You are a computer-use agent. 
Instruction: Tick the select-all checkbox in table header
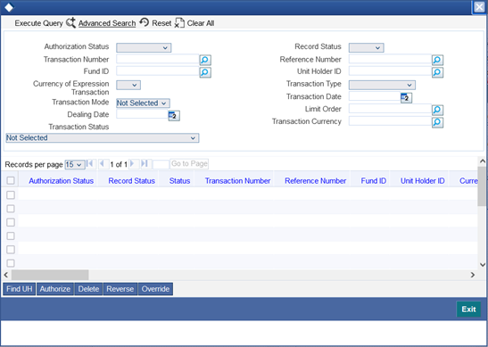pos(11,180)
